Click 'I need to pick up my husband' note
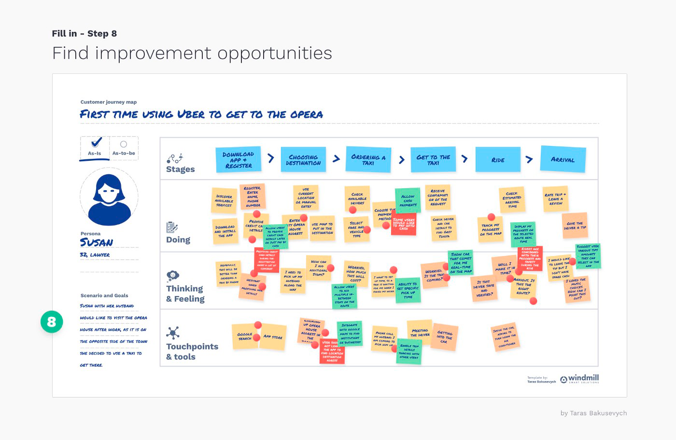Image resolution: width=676 pixels, height=440 pixels. pyautogui.click(x=293, y=281)
